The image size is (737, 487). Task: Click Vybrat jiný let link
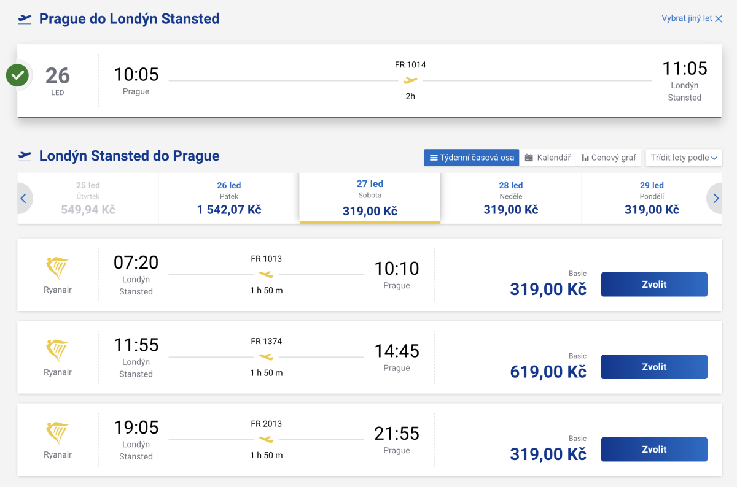692,18
